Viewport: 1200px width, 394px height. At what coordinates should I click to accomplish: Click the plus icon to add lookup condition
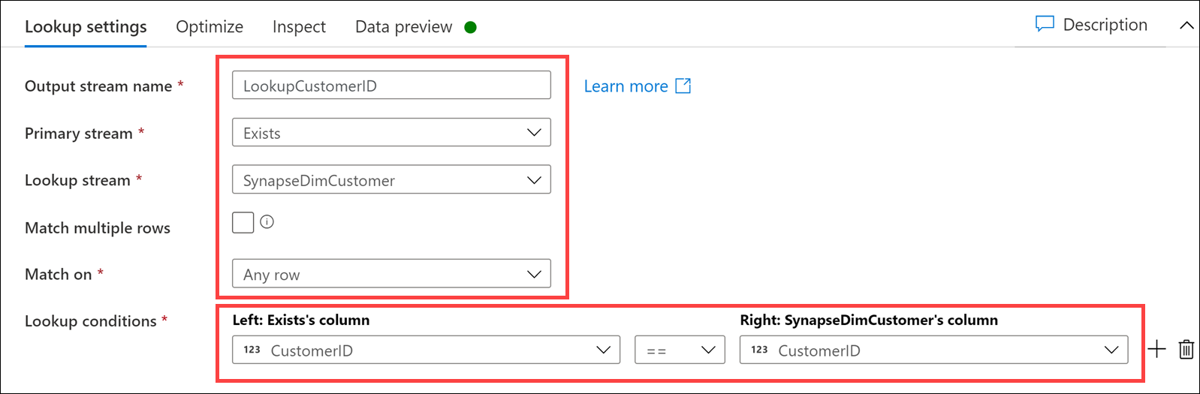coord(1156,349)
